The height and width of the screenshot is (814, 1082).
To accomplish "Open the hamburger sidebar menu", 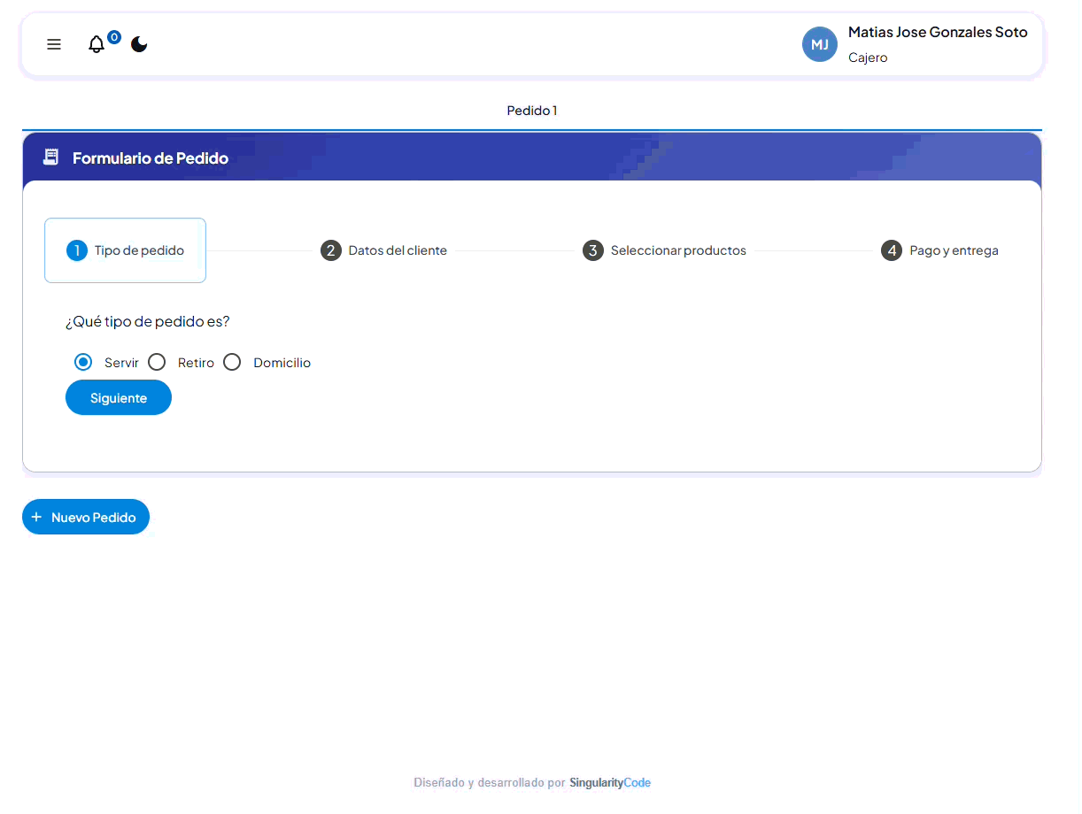I will [54, 44].
